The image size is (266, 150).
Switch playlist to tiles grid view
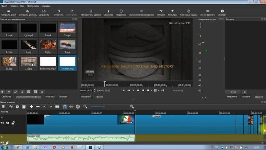coord(29,92)
